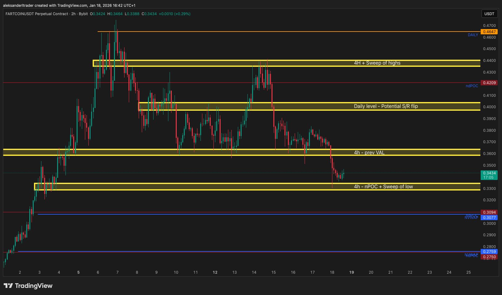Click date 12 on the time axis

point(215,272)
